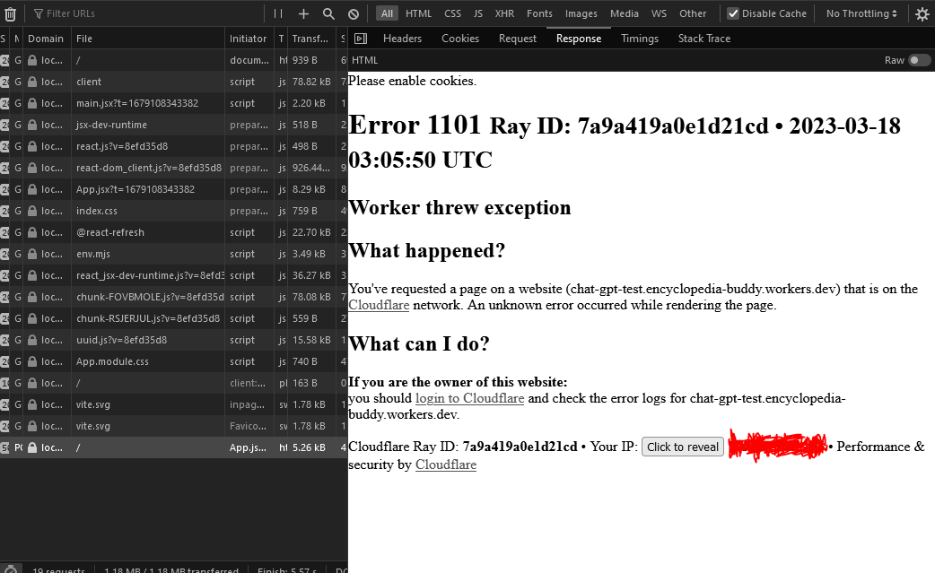
Task: Click the performance analysis stopwatch icon
Action: 11,569
